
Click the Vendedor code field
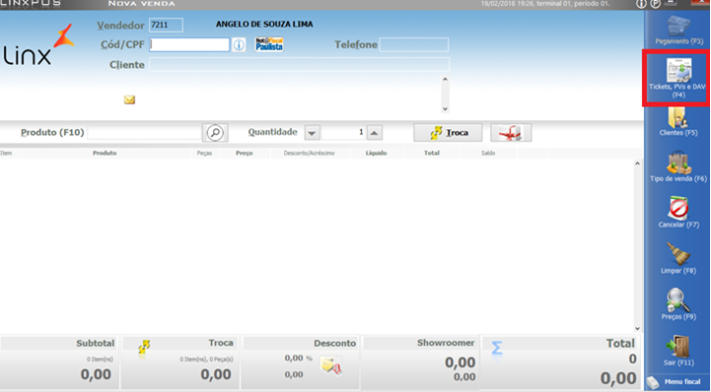tap(166, 25)
